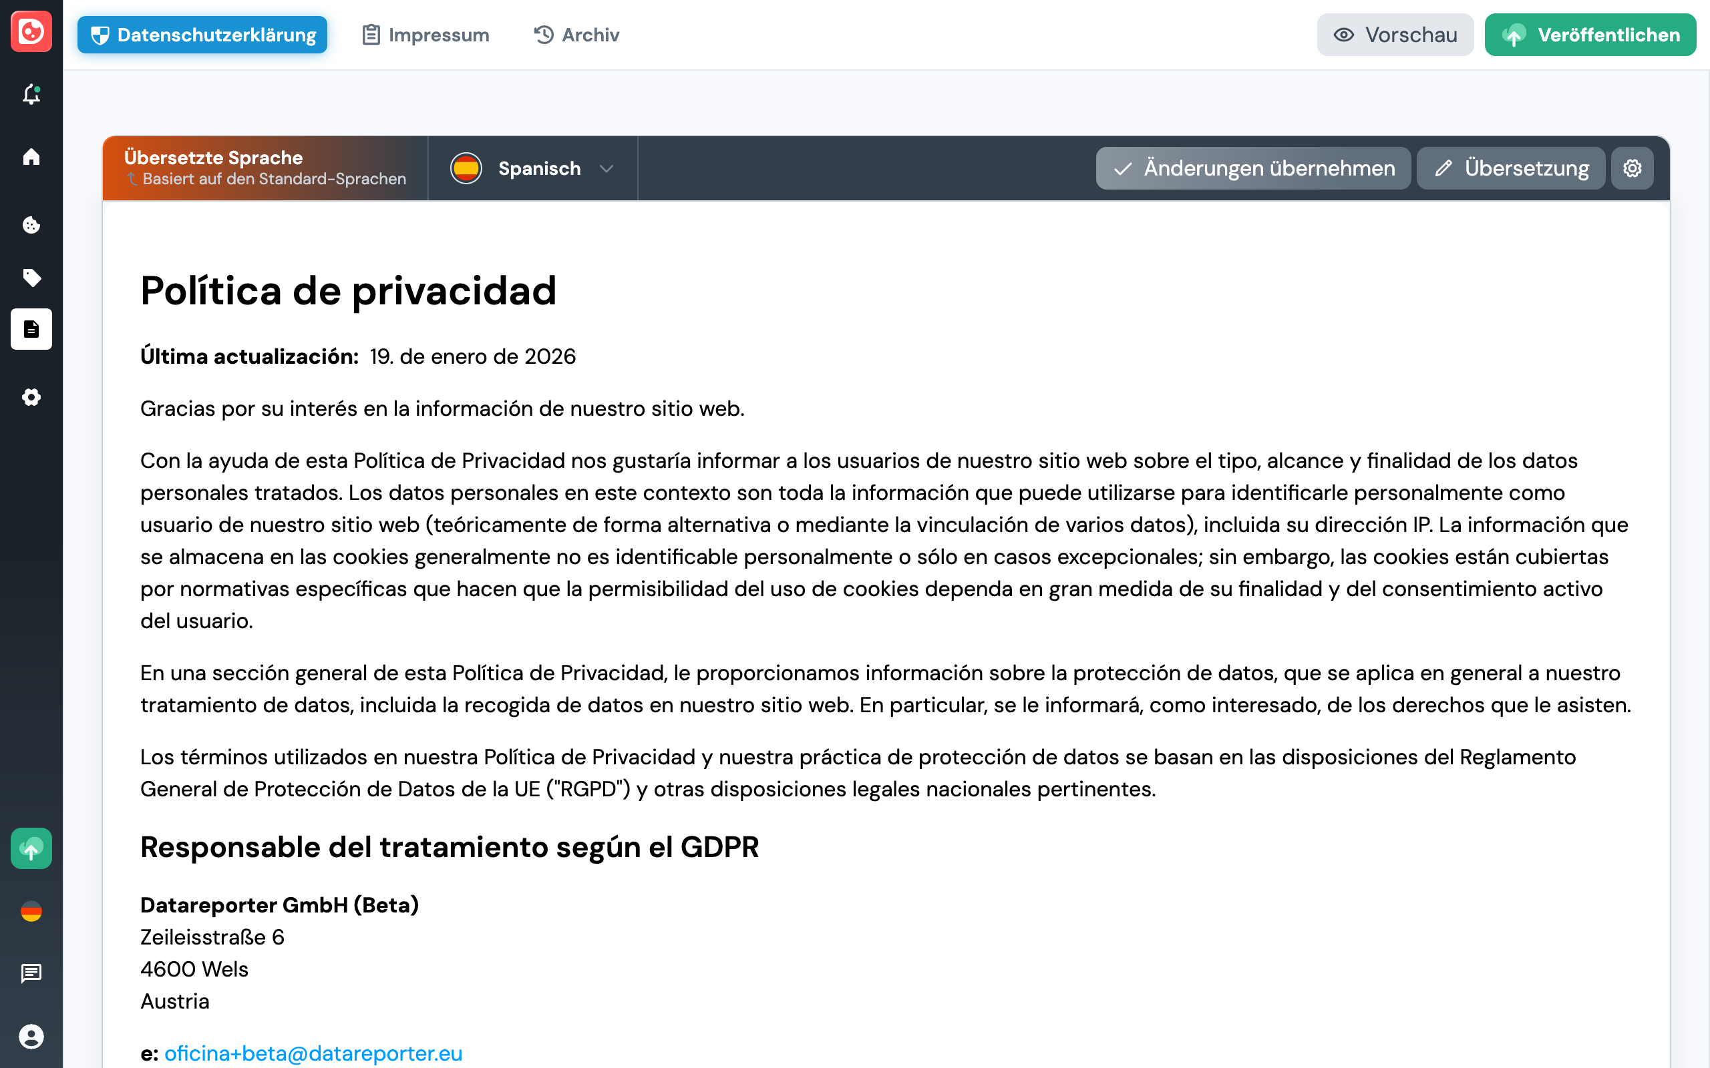Open notifications bell in sidebar
This screenshot has height=1068, width=1710.
(x=31, y=94)
